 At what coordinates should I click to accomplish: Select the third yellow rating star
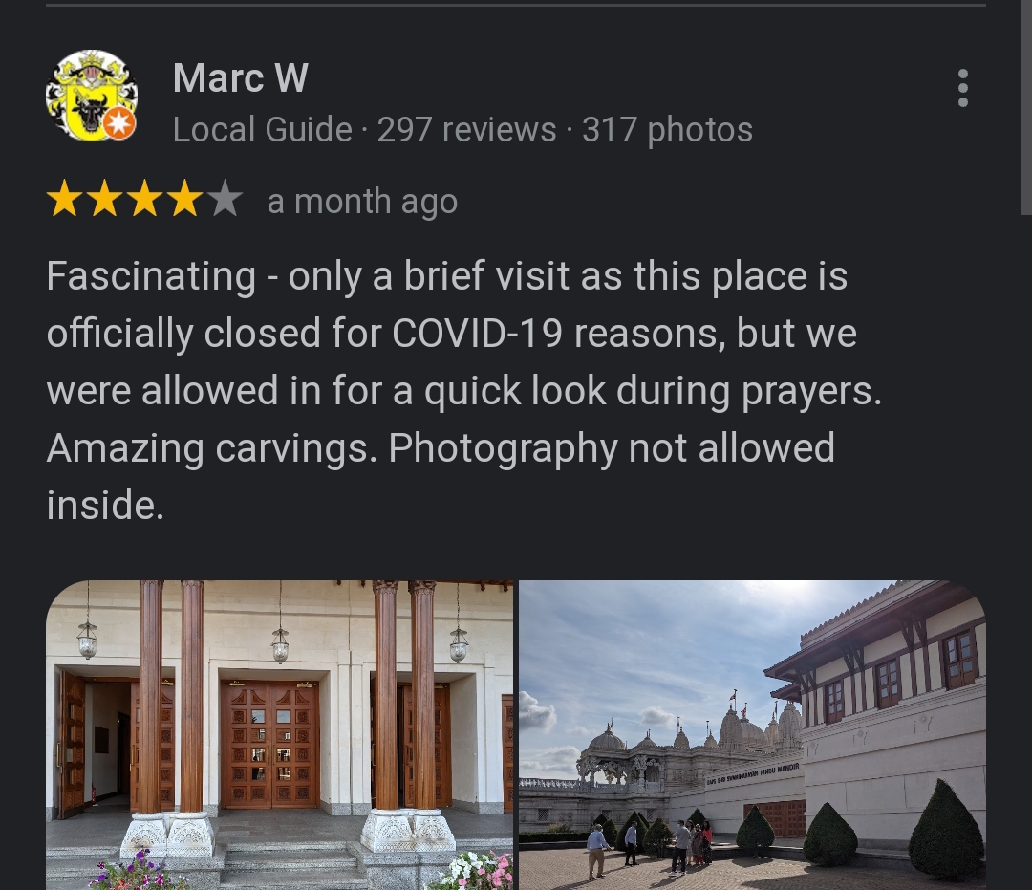click(145, 200)
